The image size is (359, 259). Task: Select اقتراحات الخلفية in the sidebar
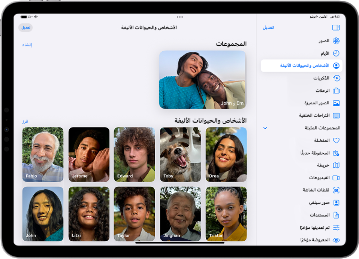pos(314,115)
